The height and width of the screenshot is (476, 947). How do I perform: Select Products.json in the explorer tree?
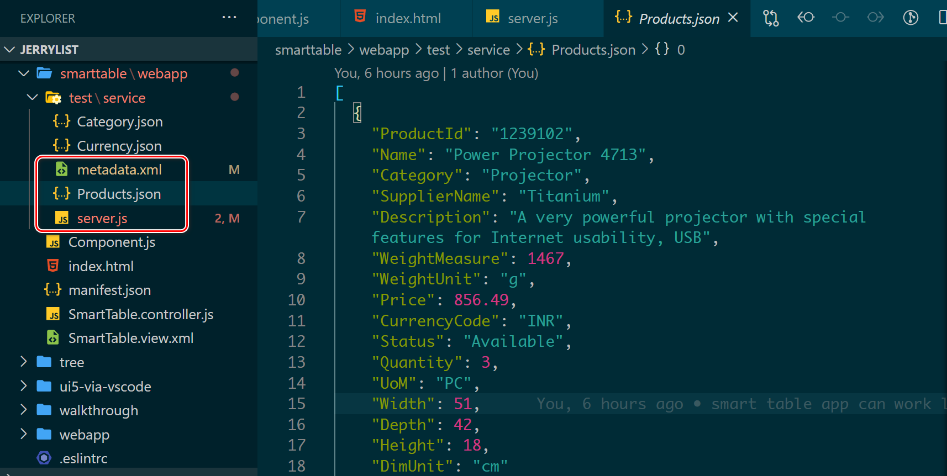tap(119, 194)
